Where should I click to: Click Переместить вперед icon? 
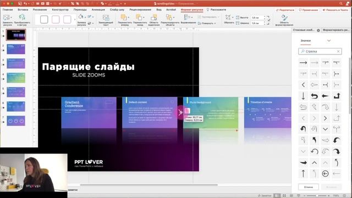click(124, 18)
